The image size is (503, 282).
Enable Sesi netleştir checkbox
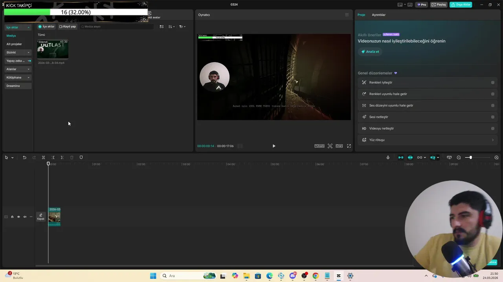493,117
